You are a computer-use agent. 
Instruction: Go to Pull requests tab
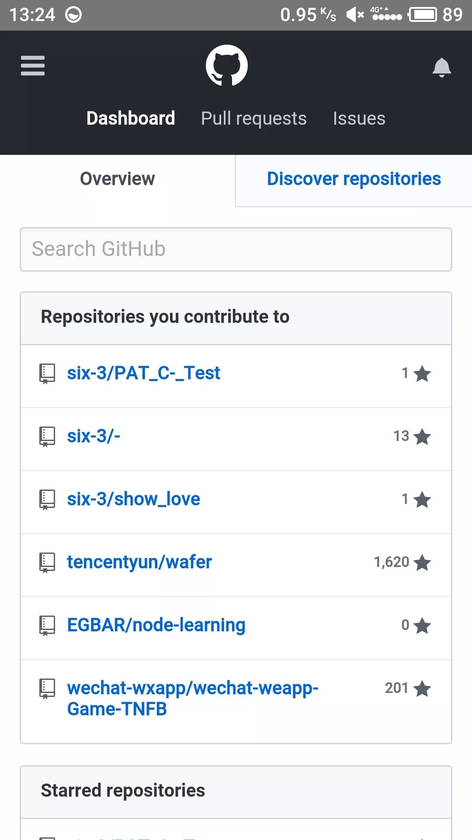pos(253,119)
